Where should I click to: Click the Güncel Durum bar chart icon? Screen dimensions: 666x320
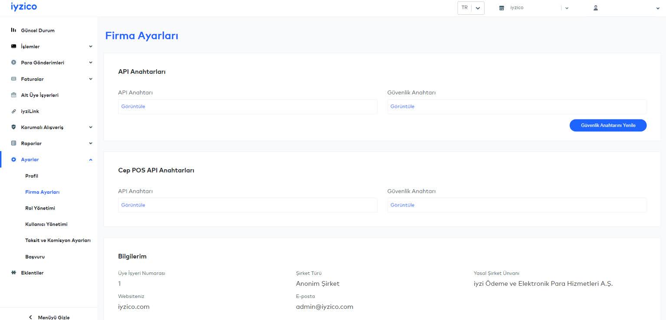(13, 30)
